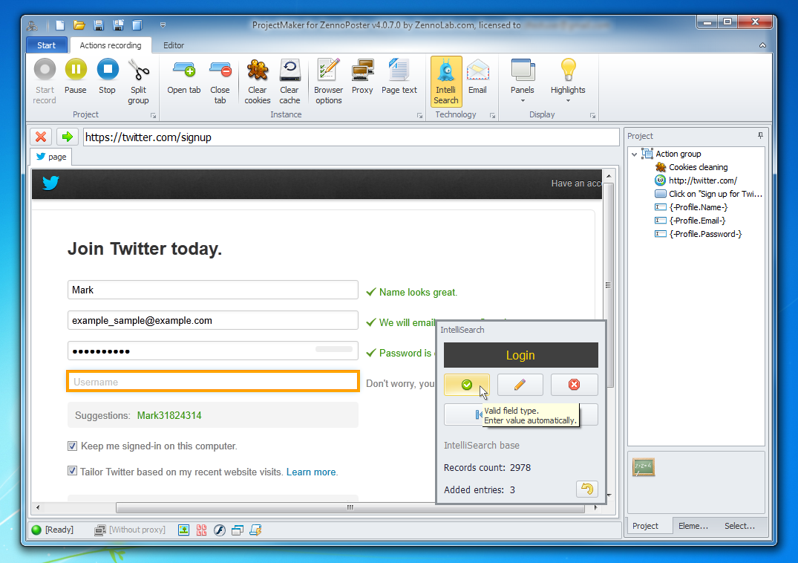The height and width of the screenshot is (563, 798).
Task: Confirm field type with green check button
Action: pos(467,384)
